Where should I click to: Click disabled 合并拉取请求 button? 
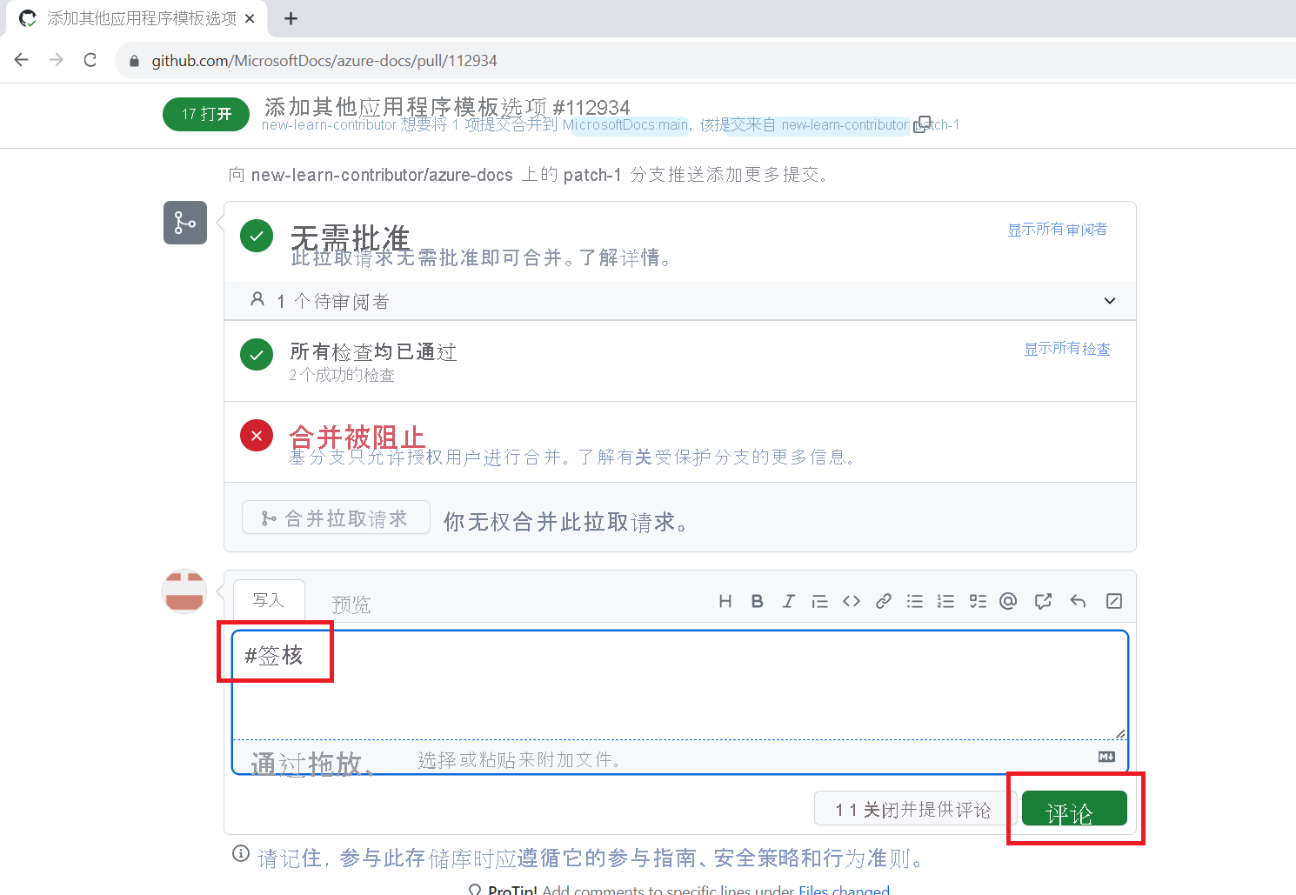(336, 518)
